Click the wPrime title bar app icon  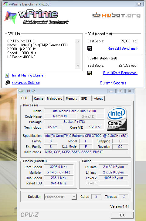click(x=5, y=4)
